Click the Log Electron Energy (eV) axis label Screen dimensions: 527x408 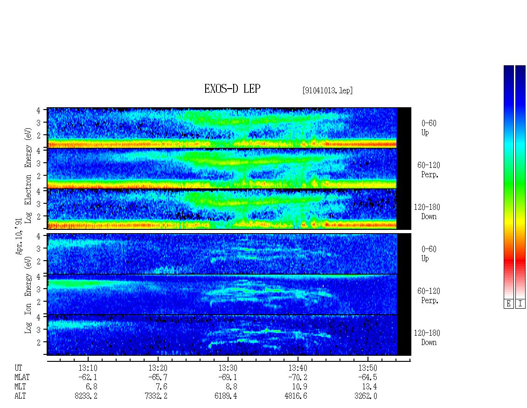(28, 175)
